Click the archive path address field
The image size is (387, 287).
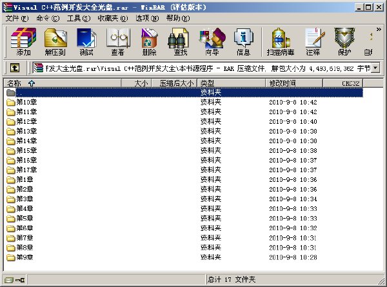[x=202, y=68]
